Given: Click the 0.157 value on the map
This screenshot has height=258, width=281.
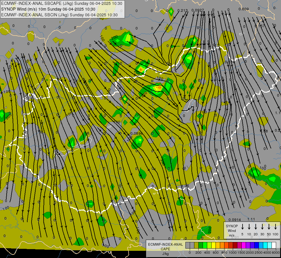Looking at the screenshot, I should [x=259, y=26].
